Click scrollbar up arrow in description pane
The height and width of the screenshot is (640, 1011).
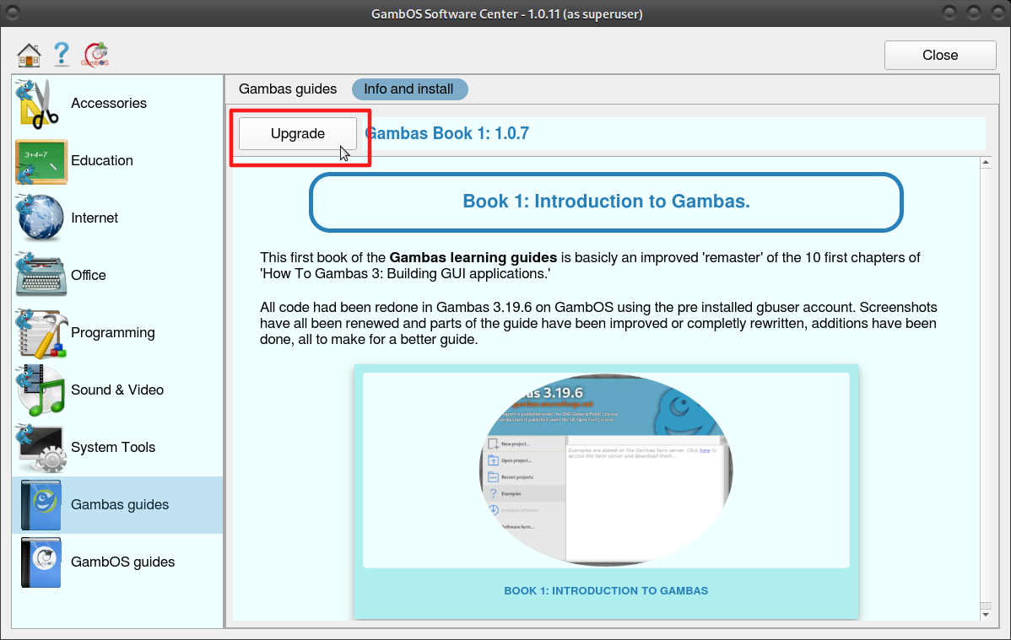coord(985,163)
